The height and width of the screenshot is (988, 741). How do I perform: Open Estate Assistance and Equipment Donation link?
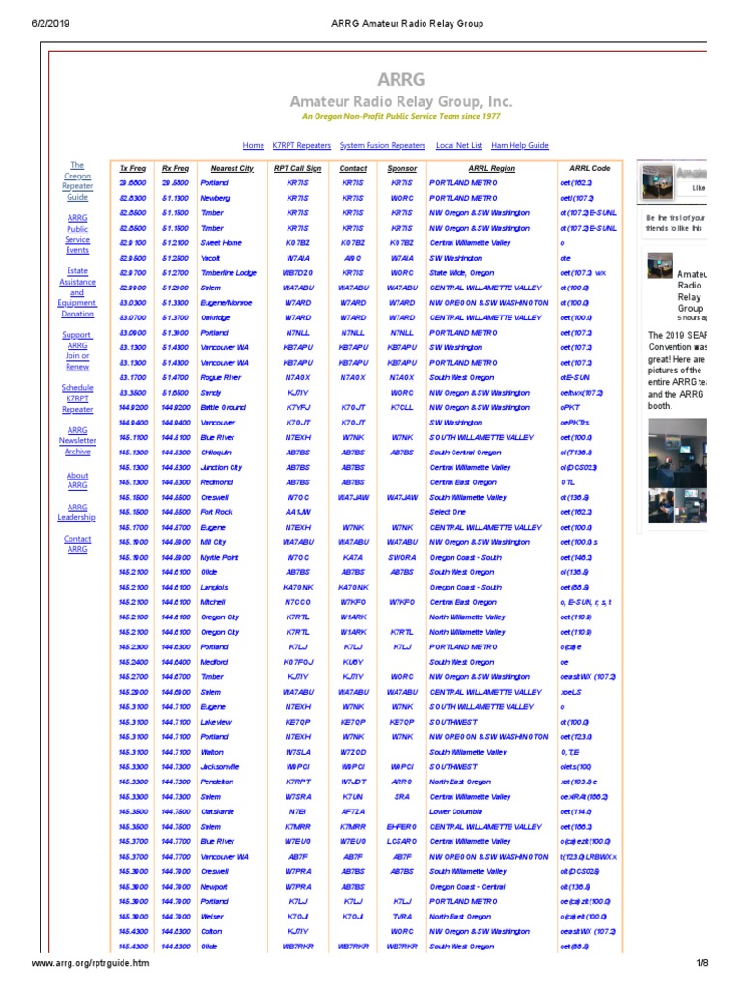pyautogui.click(x=77, y=292)
